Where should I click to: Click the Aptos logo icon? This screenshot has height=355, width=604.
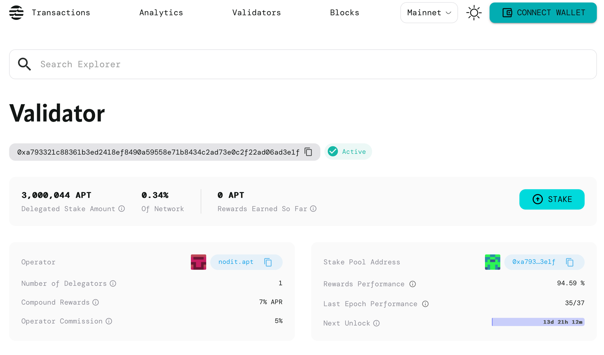pos(16,13)
